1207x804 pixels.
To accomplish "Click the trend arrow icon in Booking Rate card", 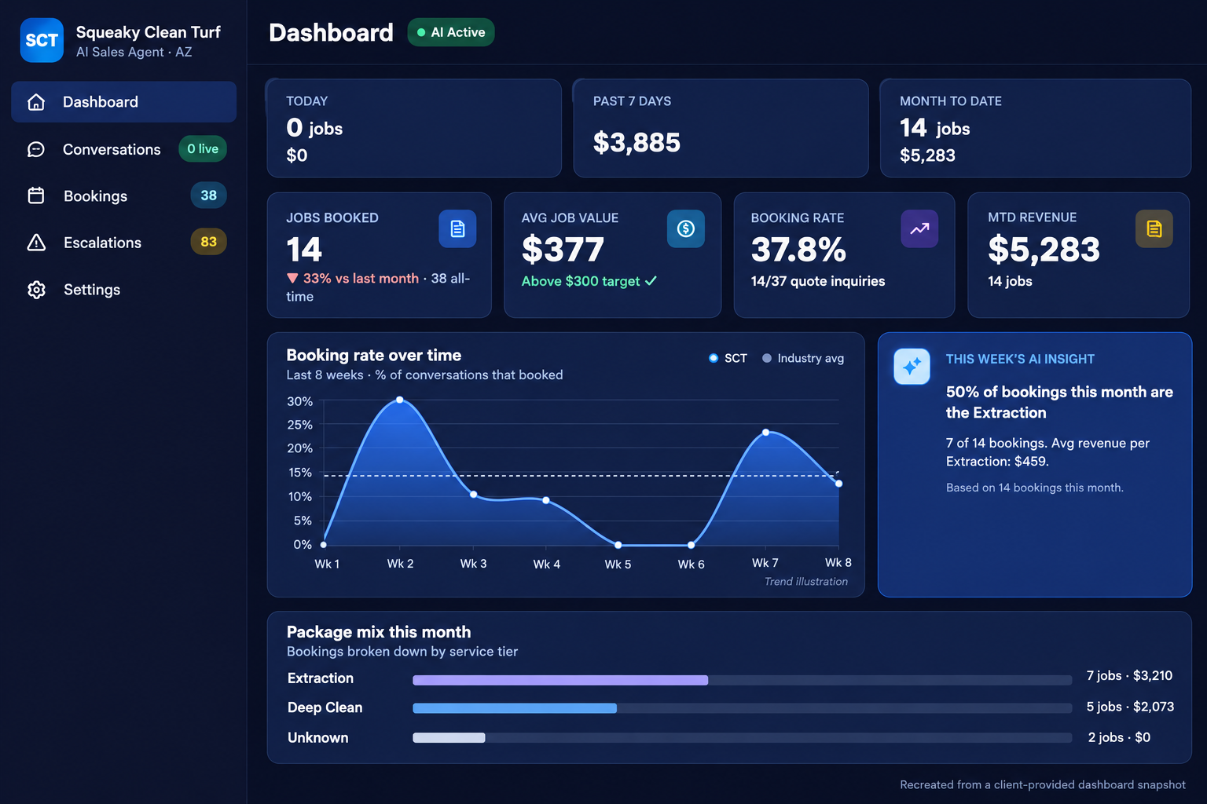I will [919, 228].
